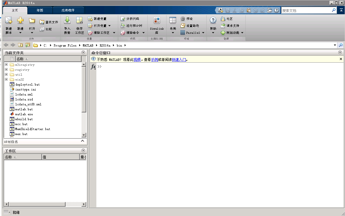Viewport: 345px width, 216px height.
Task: Click the New Script icon (新建脚本)
Action: (x=8, y=20)
